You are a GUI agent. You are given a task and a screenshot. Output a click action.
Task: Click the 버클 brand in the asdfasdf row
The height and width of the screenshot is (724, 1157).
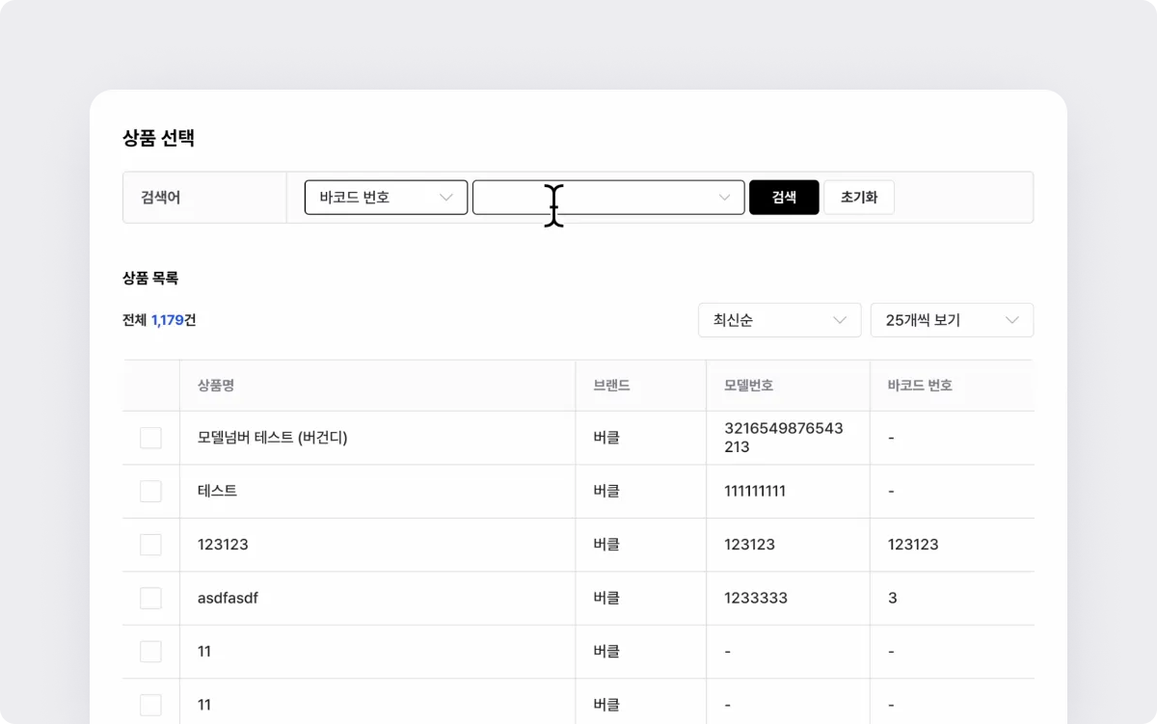tap(606, 599)
